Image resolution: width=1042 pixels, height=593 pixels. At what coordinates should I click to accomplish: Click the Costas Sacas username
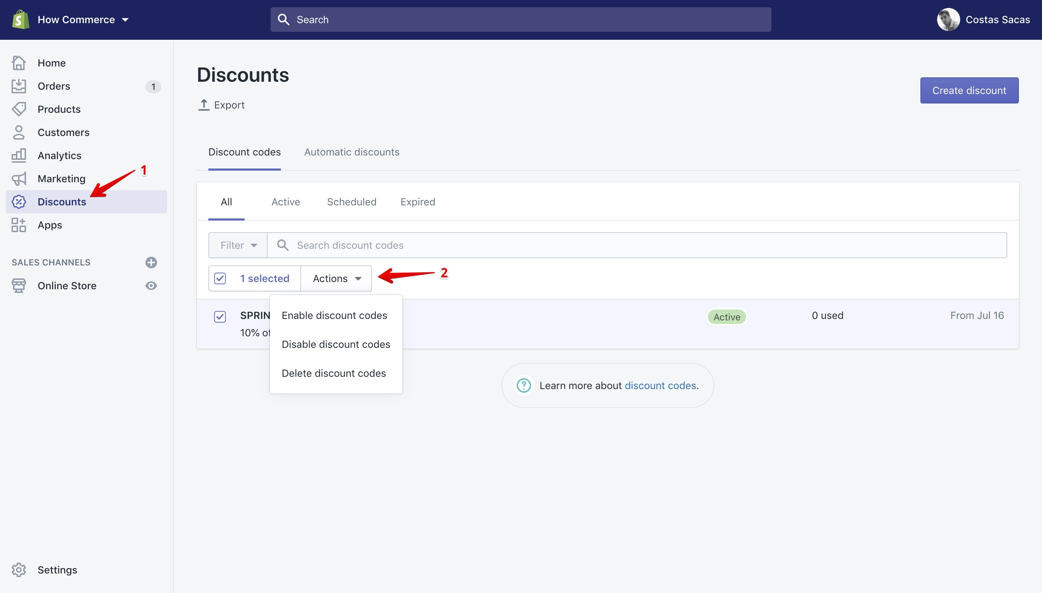coord(997,20)
